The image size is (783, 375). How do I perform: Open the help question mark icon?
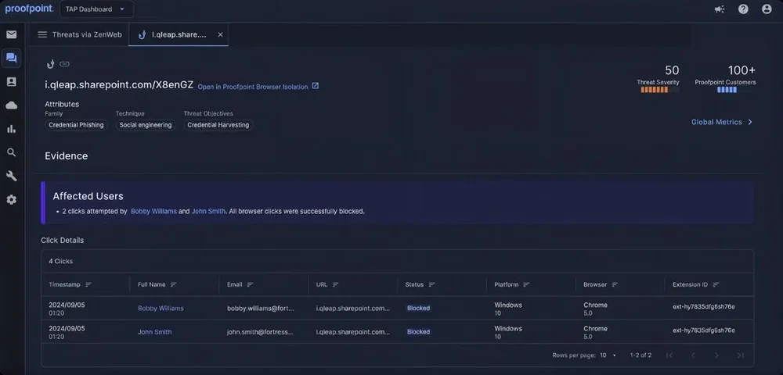743,9
